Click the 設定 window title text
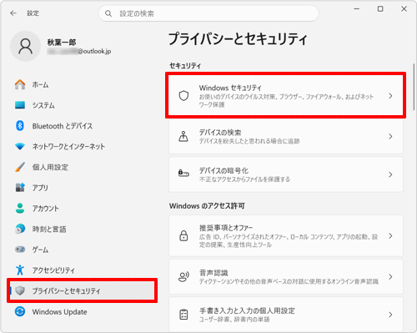 click(33, 13)
